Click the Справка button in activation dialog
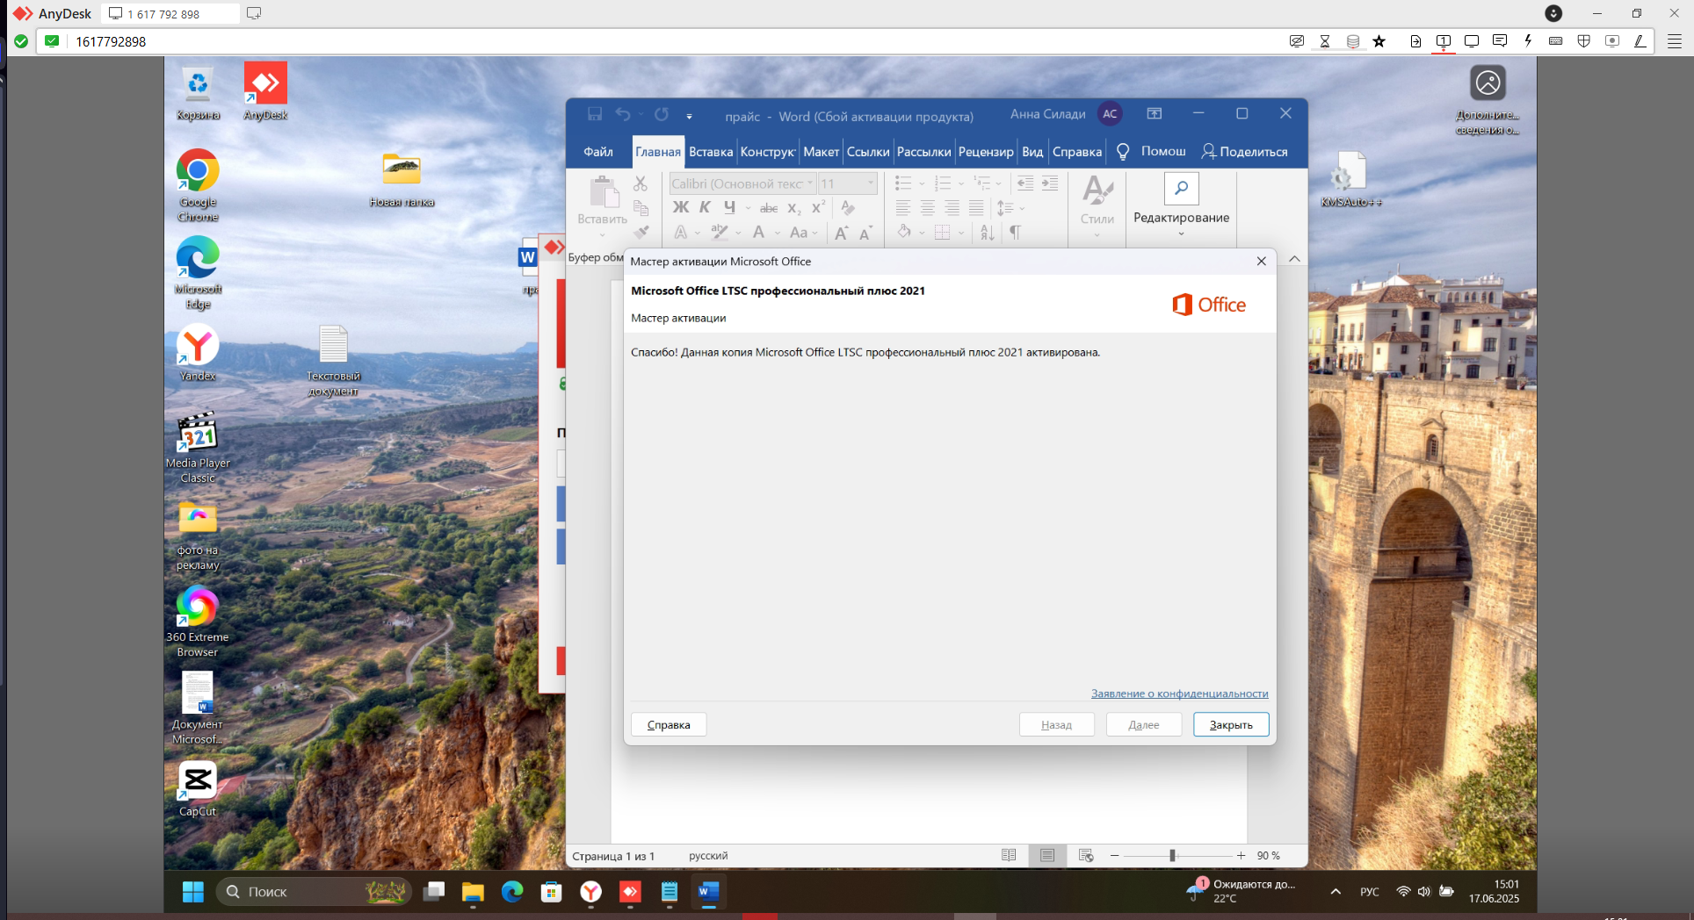This screenshot has height=920, width=1694. (669, 725)
